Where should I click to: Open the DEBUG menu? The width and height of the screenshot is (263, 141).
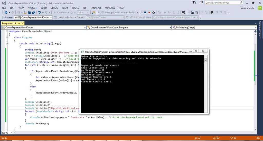(54, 8)
